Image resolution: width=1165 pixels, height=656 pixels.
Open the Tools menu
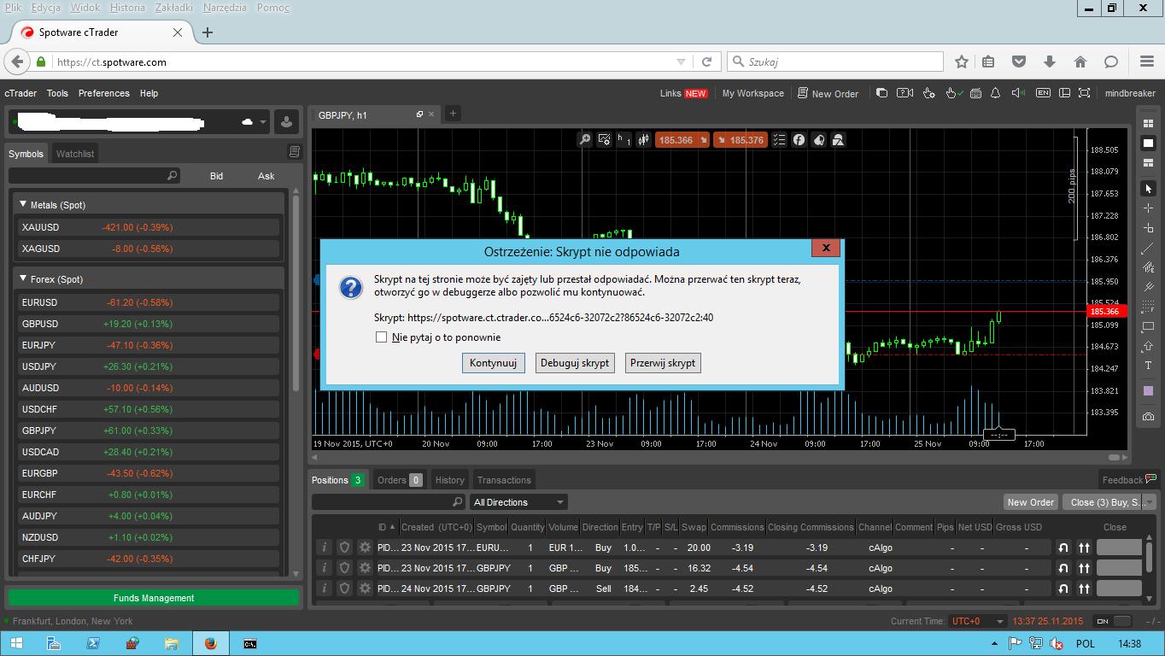tap(57, 93)
